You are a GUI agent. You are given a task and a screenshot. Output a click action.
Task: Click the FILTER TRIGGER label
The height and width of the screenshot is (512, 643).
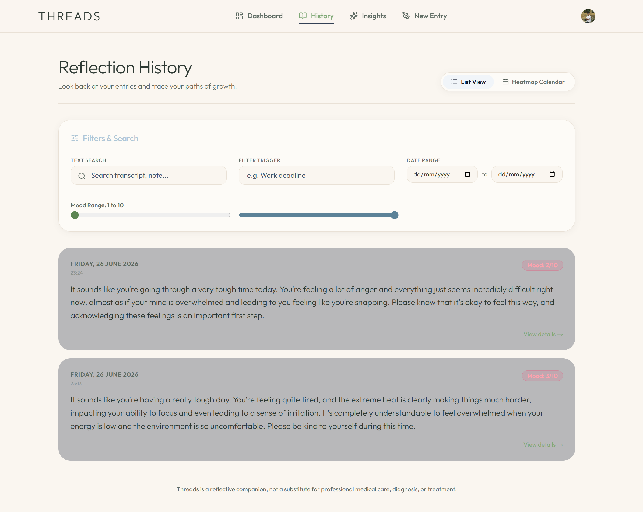[259, 160]
